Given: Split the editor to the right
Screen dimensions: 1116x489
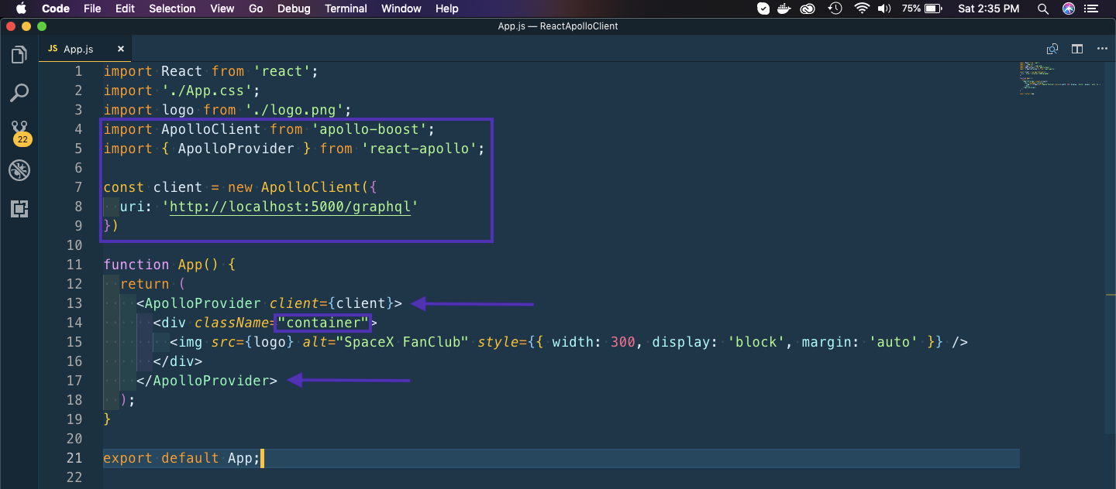Looking at the screenshot, I should 1077,49.
